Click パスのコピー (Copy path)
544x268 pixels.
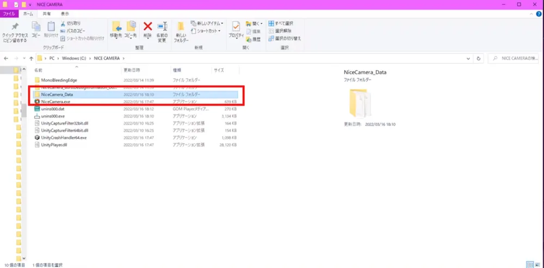pyautogui.click(x=73, y=31)
